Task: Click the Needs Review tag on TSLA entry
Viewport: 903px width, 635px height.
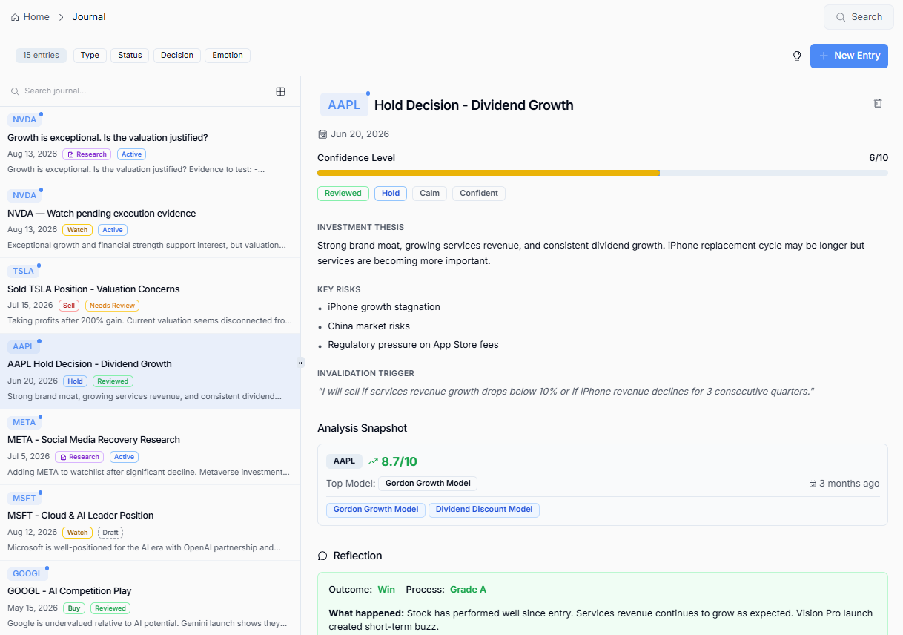Action: pos(112,306)
